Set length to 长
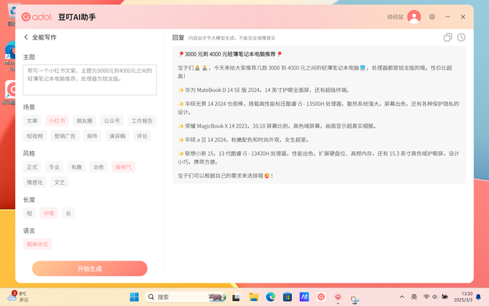The image size is (489, 306). tap(69, 213)
